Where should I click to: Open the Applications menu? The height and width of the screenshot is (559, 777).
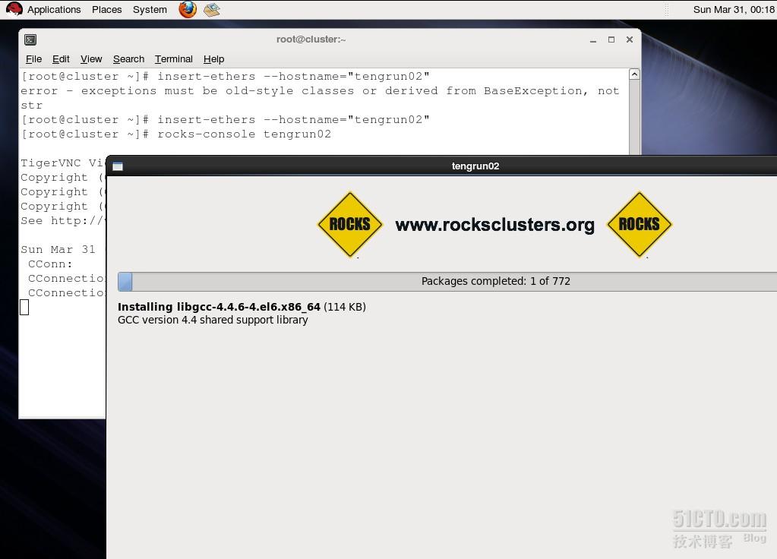click(53, 9)
